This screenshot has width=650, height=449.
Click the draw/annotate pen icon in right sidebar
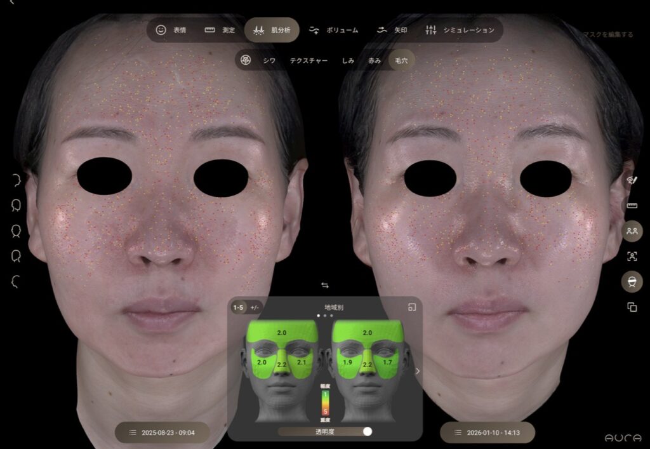pos(632,180)
